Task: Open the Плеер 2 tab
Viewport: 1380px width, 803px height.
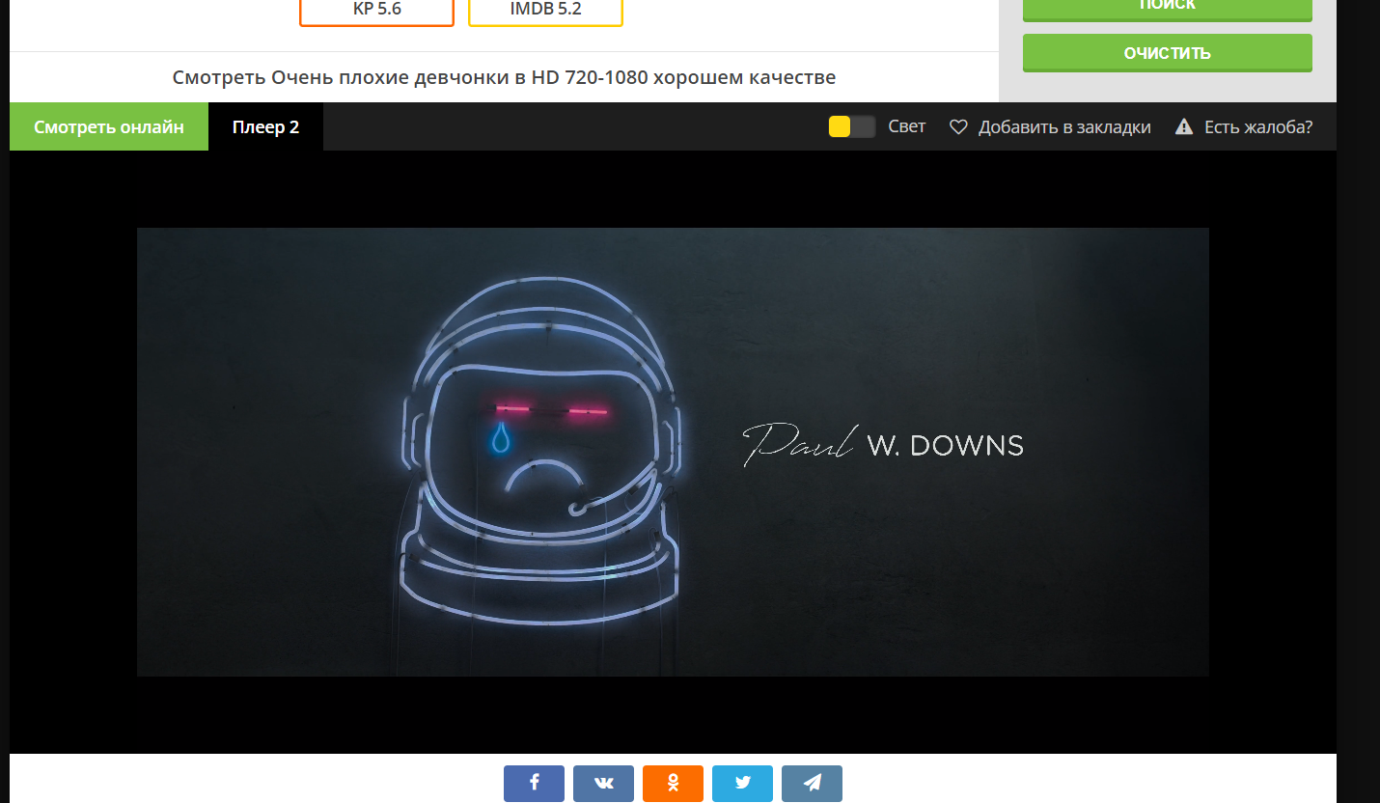Action: pyautogui.click(x=265, y=126)
